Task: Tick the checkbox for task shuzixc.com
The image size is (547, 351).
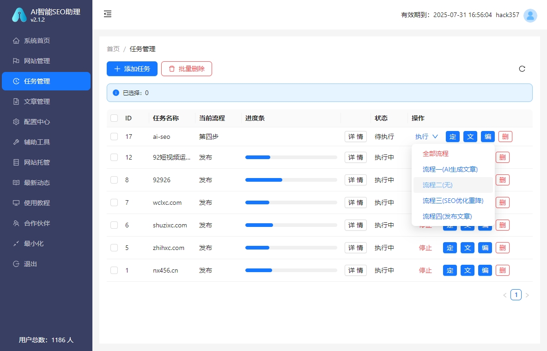Action: point(114,225)
